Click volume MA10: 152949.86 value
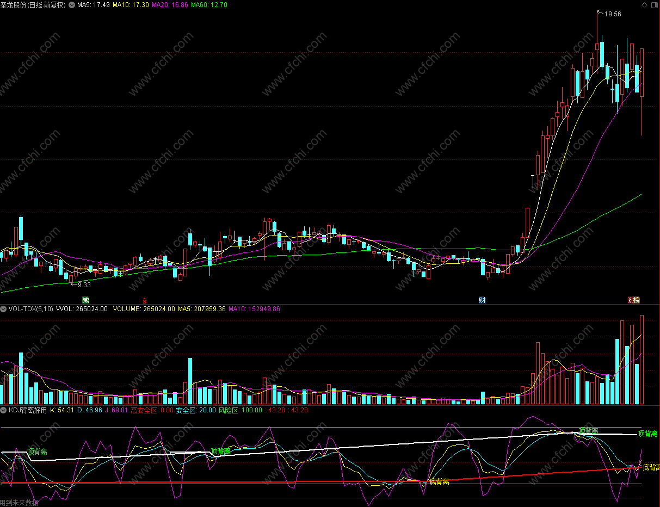 [x=254, y=309]
